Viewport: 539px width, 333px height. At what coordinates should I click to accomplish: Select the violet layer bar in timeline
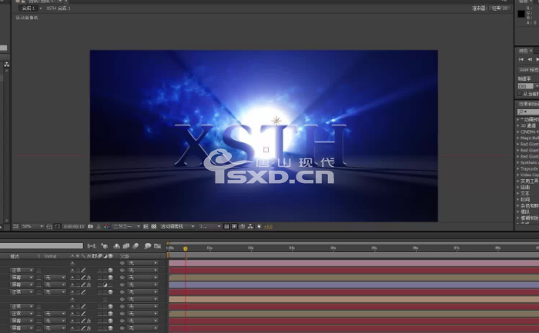pyautogui.click(x=354, y=285)
